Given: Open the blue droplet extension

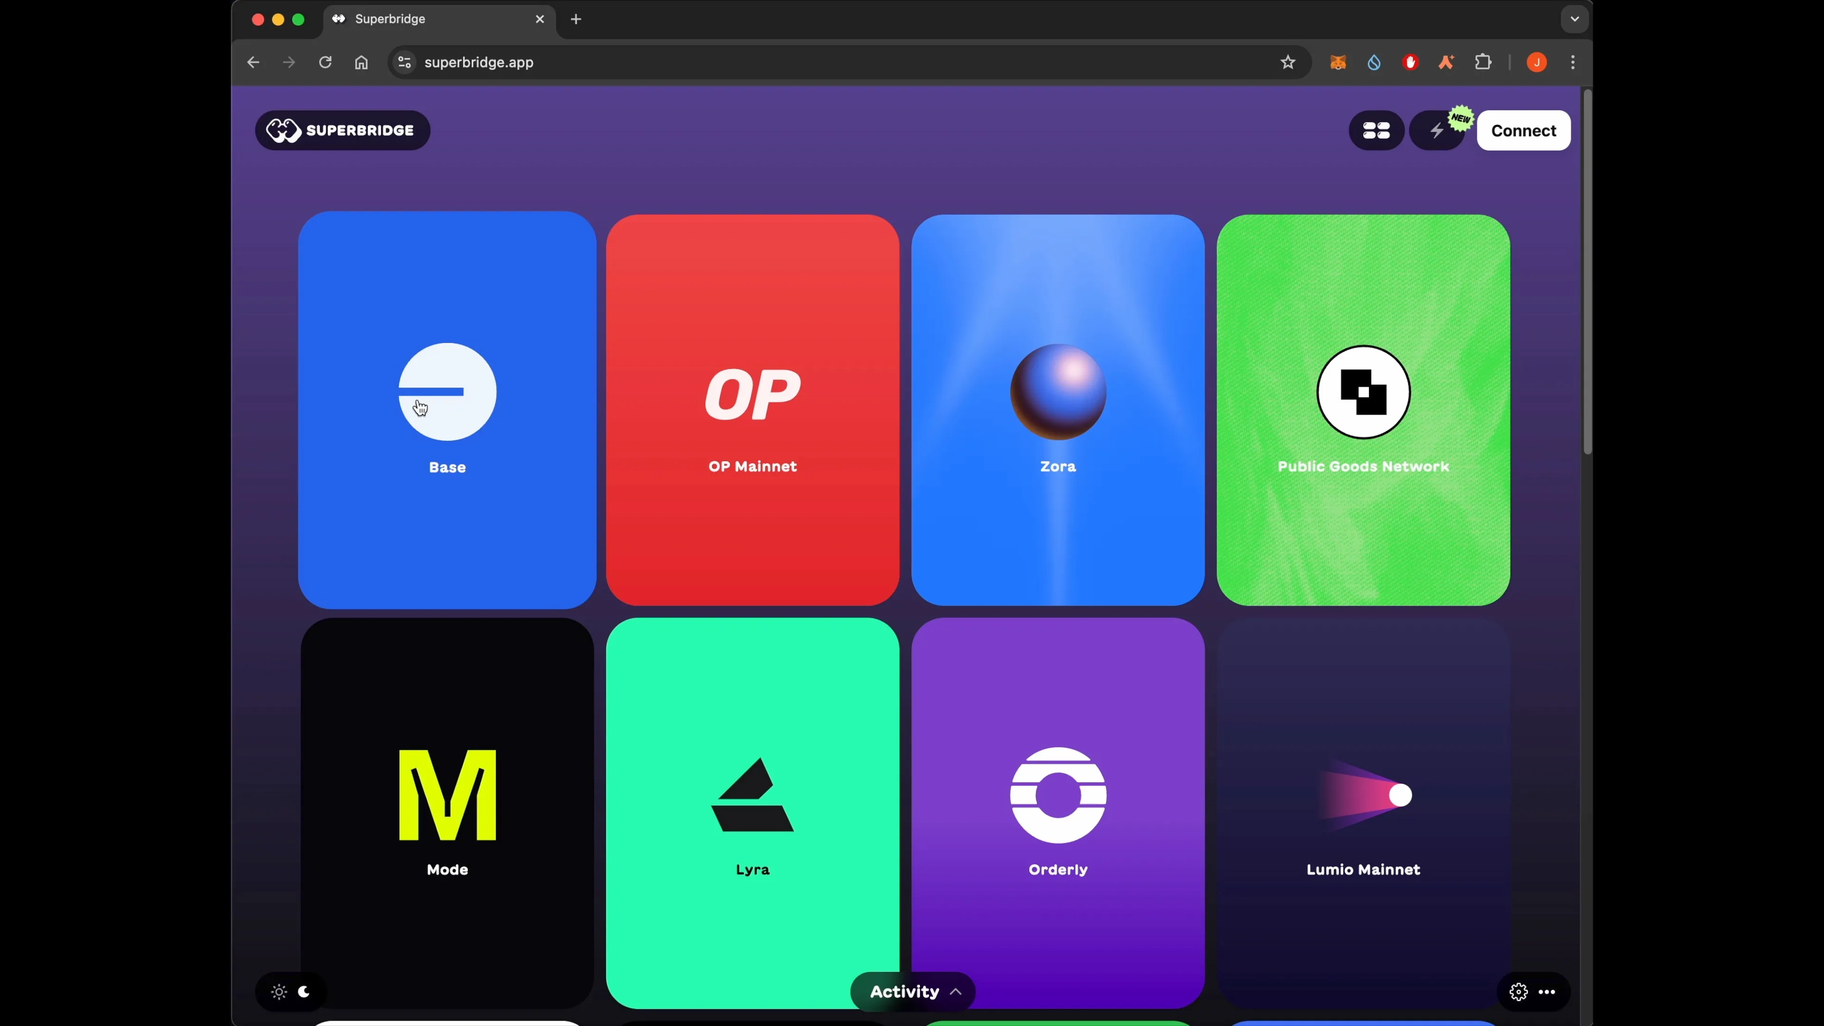Looking at the screenshot, I should [x=1374, y=62].
